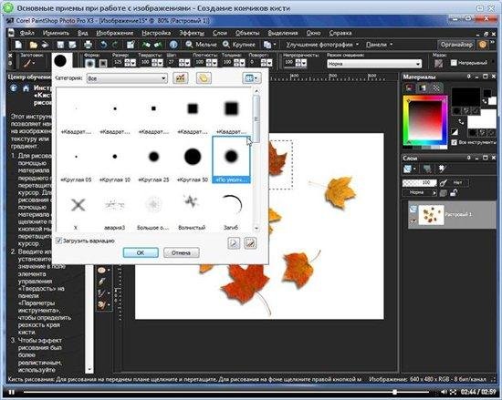This screenshot has height=400, width=502.
Task: Zoom out with Мельче magnifier
Action: pyautogui.click(x=201, y=45)
